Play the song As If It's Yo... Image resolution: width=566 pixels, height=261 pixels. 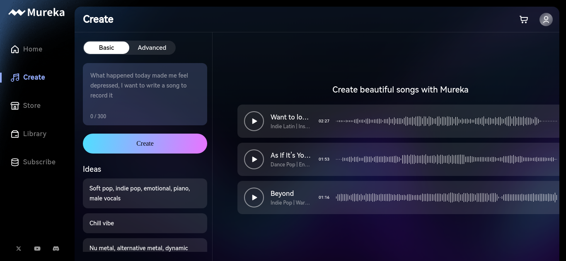(x=254, y=159)
